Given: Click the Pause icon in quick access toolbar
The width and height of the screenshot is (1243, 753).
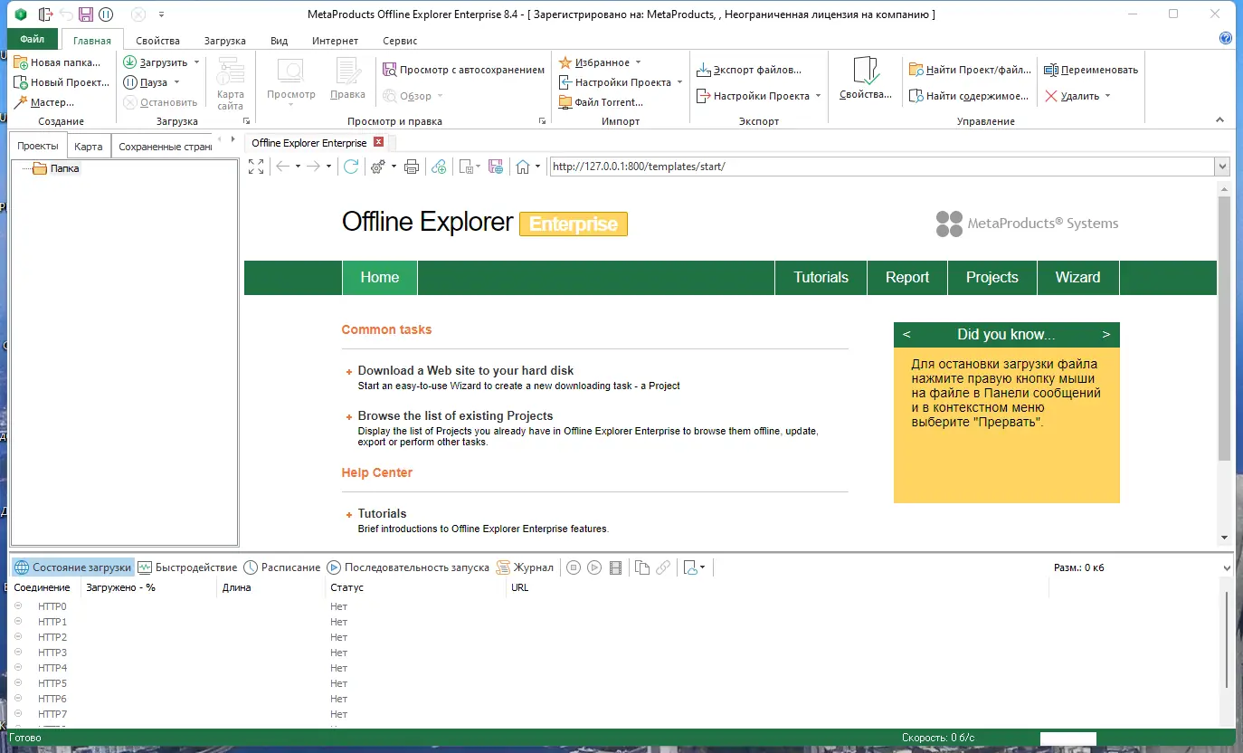Looking at the screenshot, I should [106, 14].
